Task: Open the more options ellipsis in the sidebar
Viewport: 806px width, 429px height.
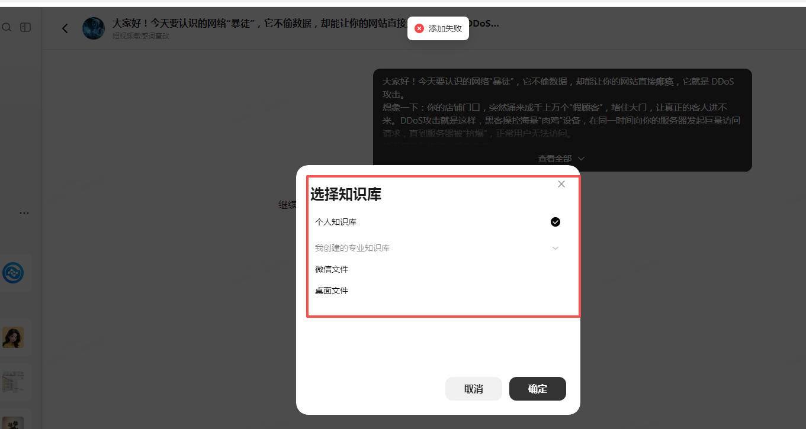Action: (24, 213)
